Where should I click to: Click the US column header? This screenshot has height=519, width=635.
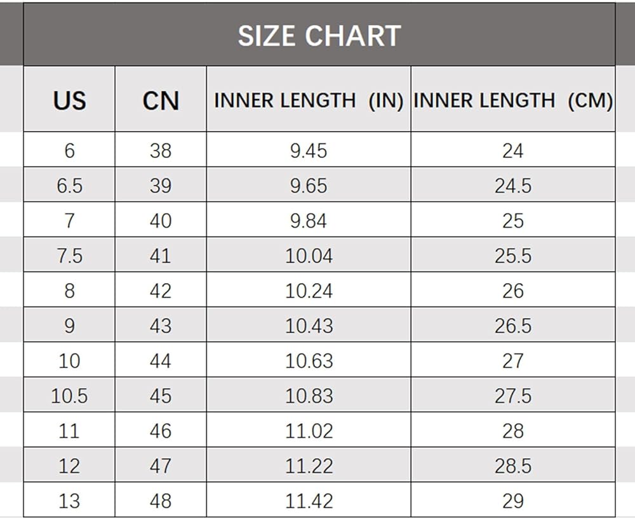(x=69, y=100)
